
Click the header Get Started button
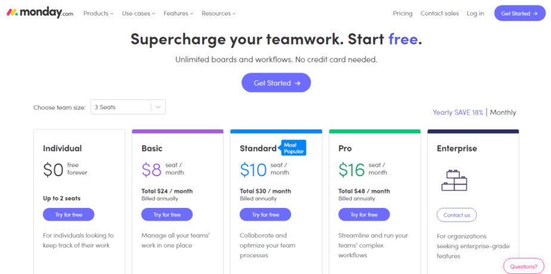click(519, 14)
